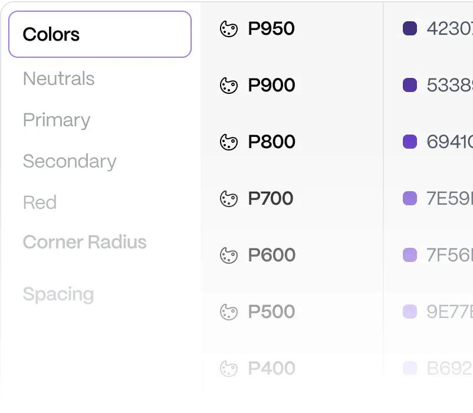473x413 pixels.
Task: Select the Colors sidebar category
Action: (100, 34)
